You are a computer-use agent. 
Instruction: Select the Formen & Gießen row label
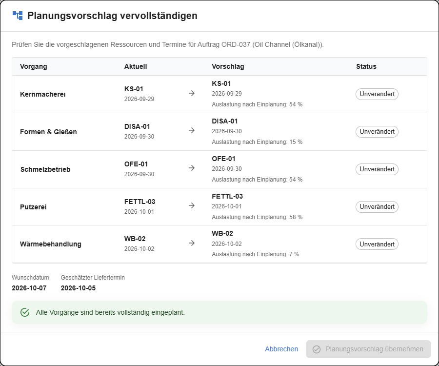(48, 132)
